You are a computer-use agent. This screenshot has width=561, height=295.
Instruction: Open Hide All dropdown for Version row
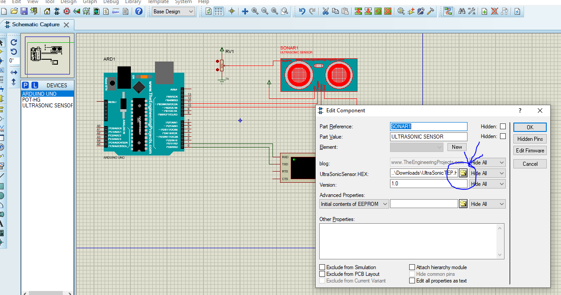(487, 184)
